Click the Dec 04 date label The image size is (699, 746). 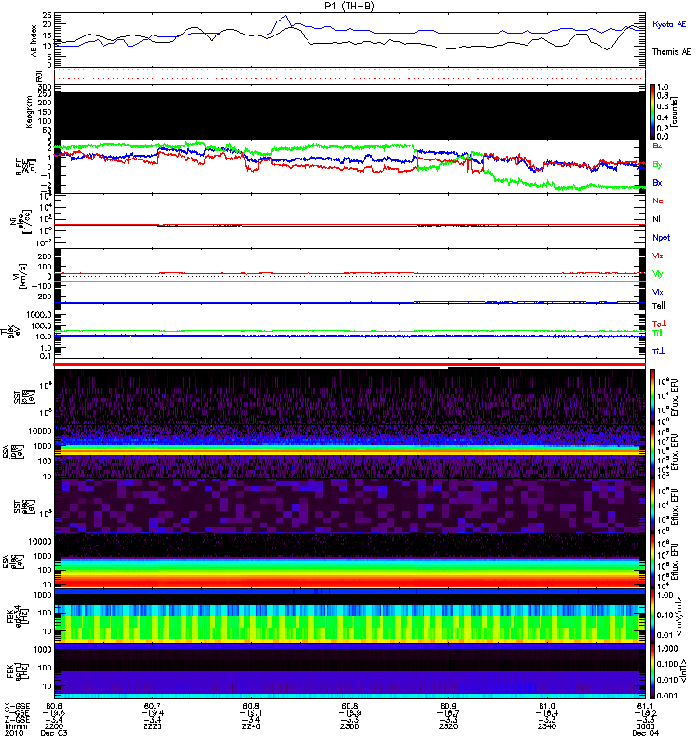click(x=645, y=733)
